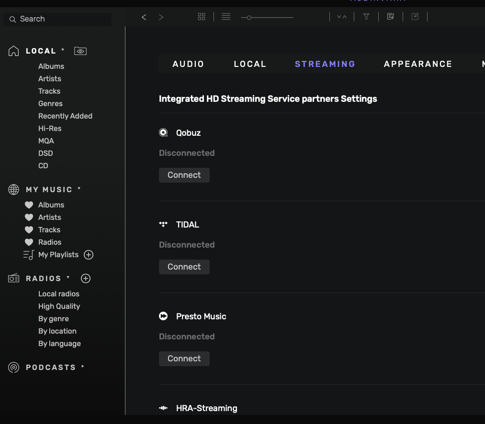Click the My Music globe icon
The image size is (485, 424).
13,190
